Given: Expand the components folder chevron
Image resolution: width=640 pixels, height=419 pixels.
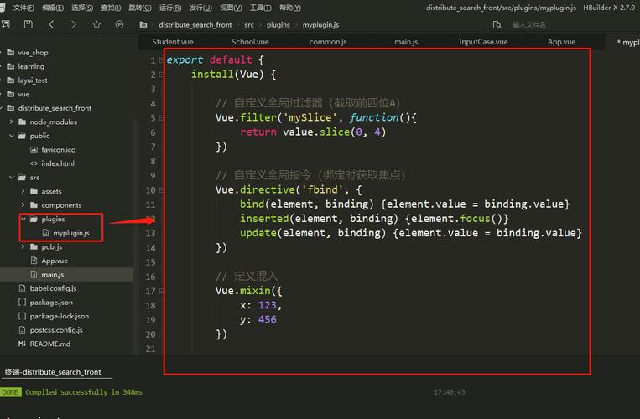Looking at the screenshot, I should click(23, 205).
